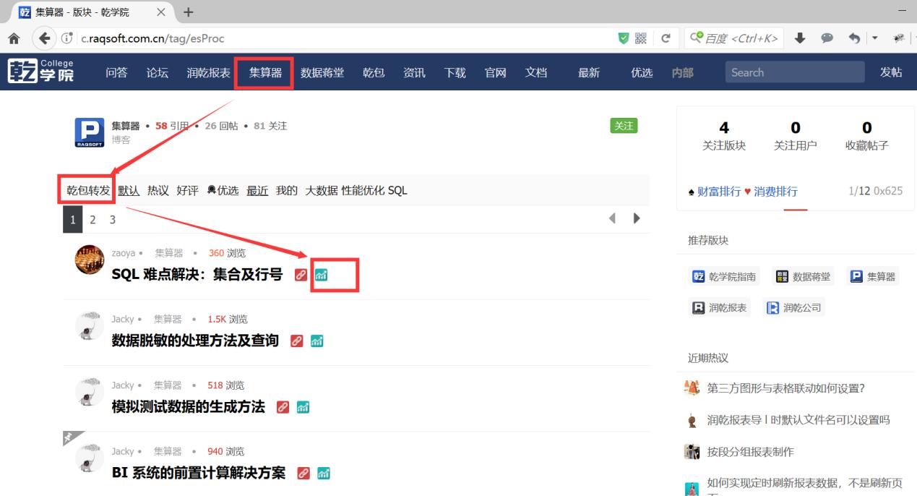Click the 乾学院 College logo

tap(40, 72)
